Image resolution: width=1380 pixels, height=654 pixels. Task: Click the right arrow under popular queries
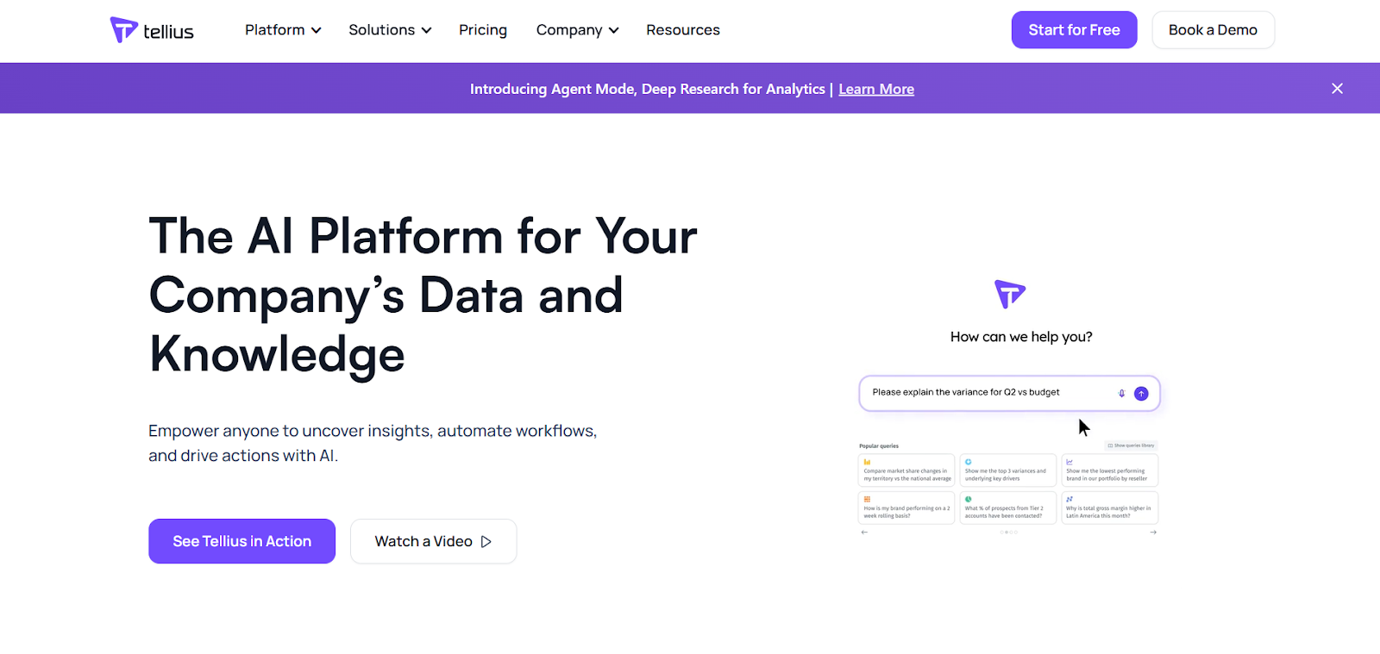1153,533
